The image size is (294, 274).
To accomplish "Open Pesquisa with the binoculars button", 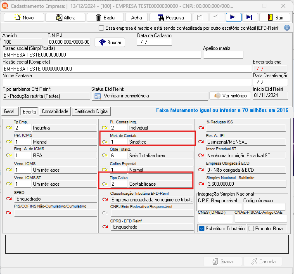I will click(171, 17).
